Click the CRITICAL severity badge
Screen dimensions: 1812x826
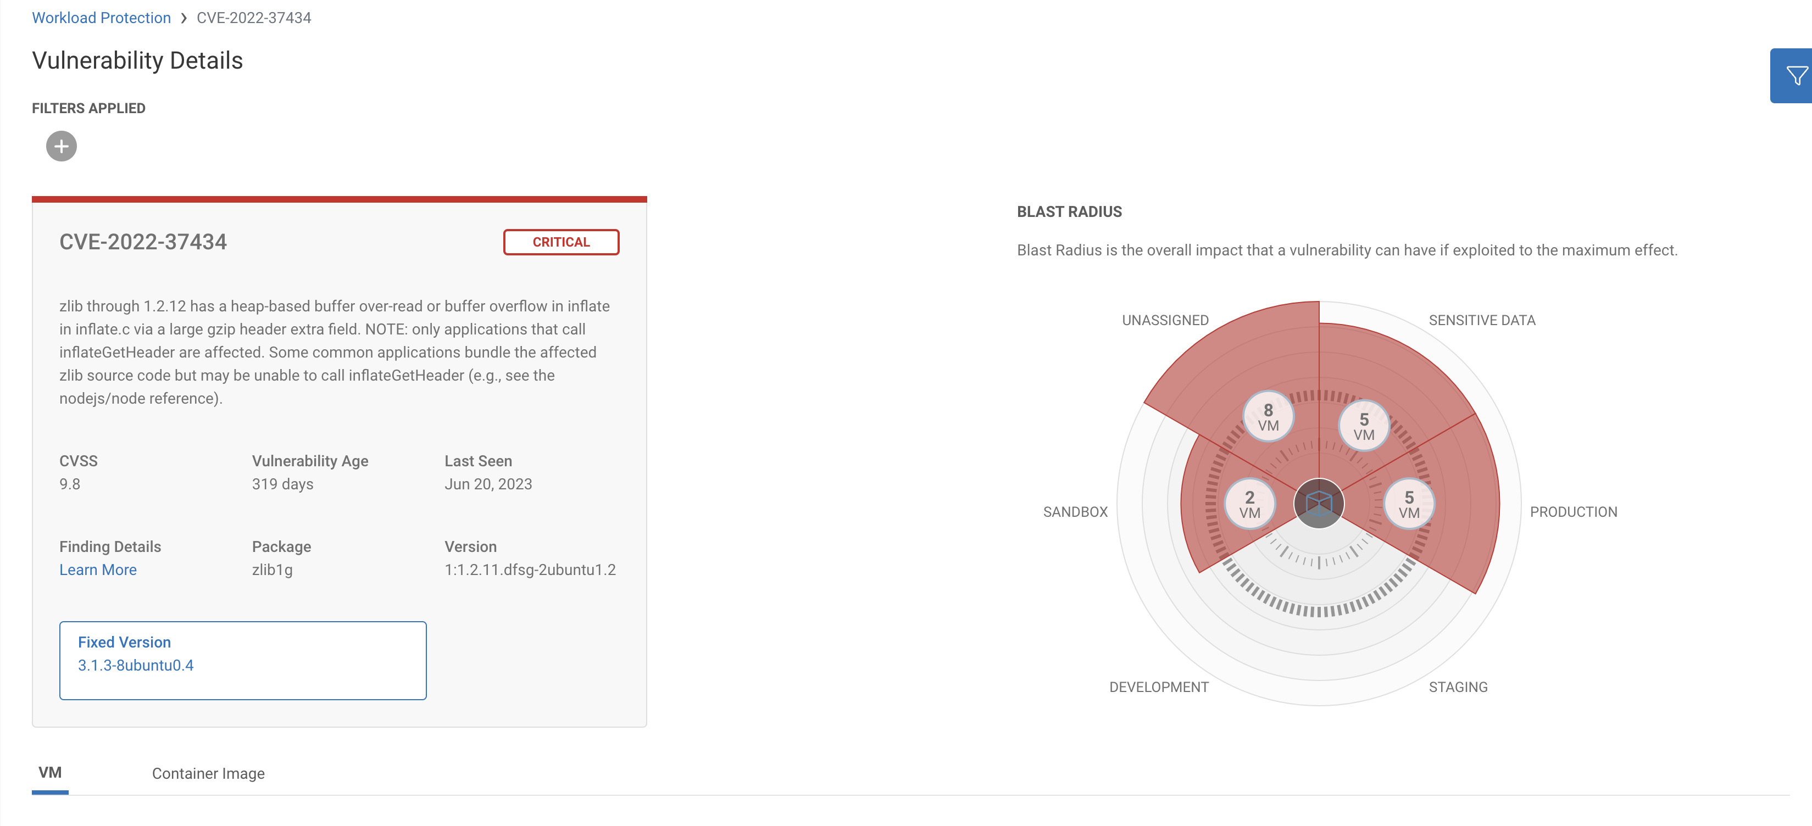pos(560,242)
